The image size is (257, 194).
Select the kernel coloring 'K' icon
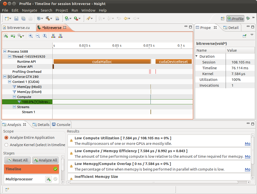53,36
